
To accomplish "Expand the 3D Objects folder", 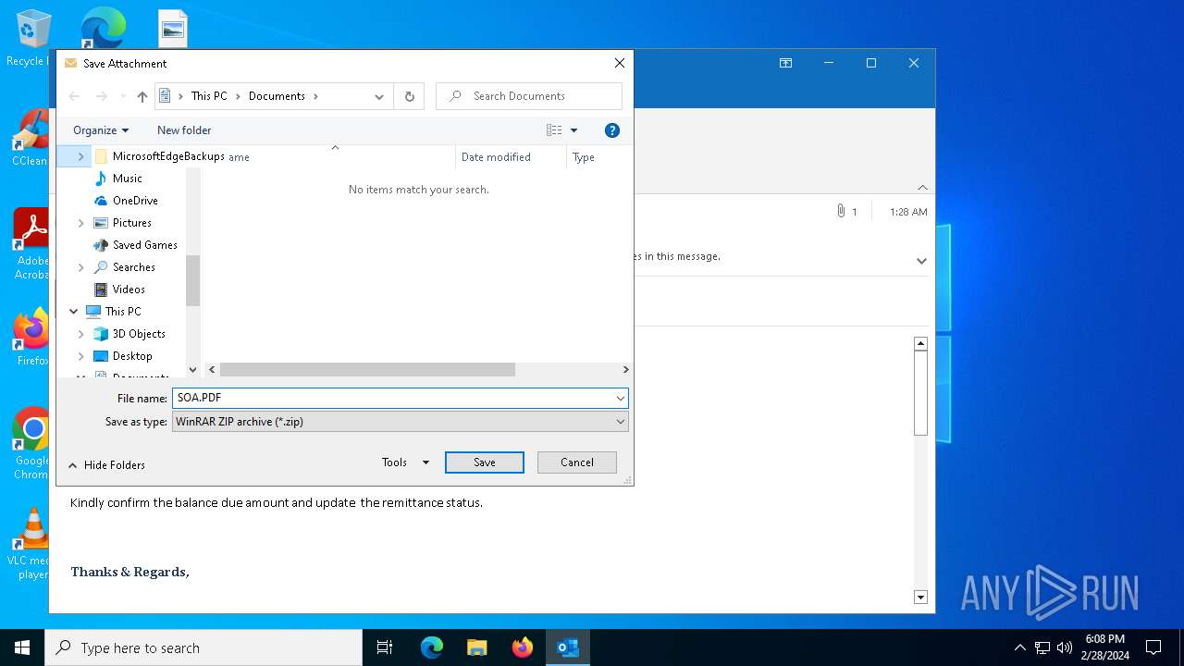I will tap(80, 334).
